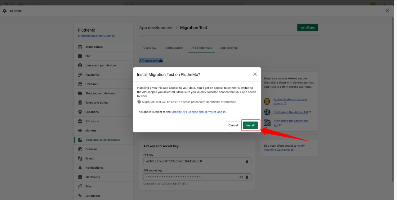Open the plutherno.myshopify.com store link

coord(96,36)
